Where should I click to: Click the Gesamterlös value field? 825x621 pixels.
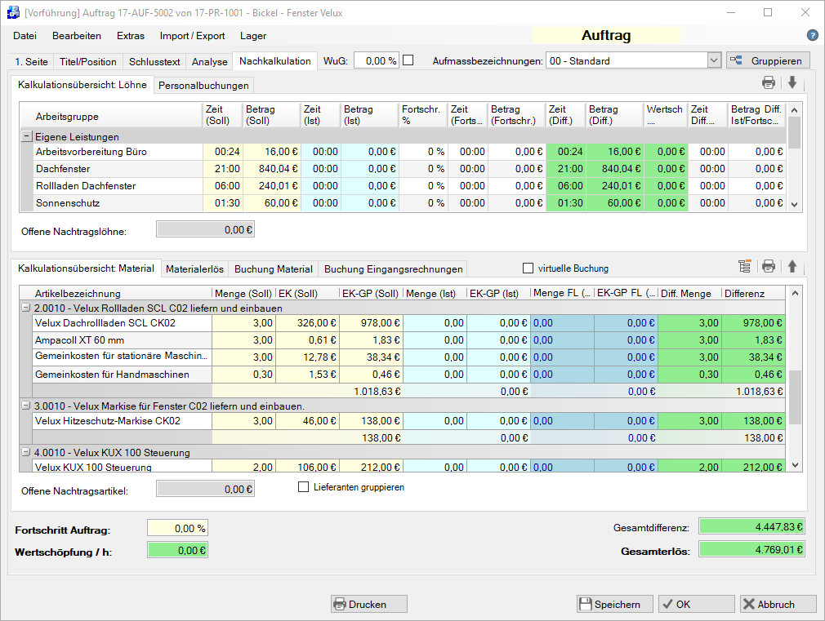(x=751, y=549)
